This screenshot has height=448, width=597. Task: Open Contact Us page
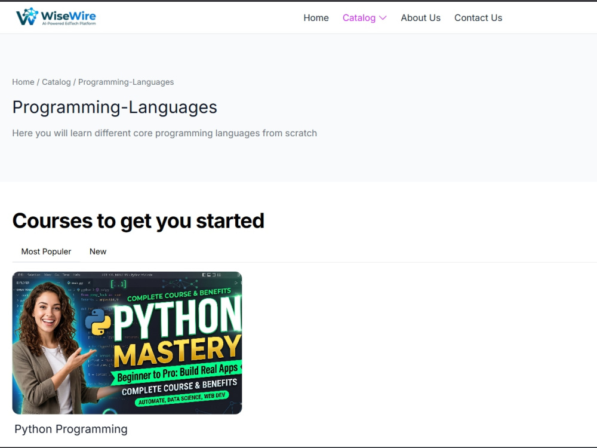(478, 18)
